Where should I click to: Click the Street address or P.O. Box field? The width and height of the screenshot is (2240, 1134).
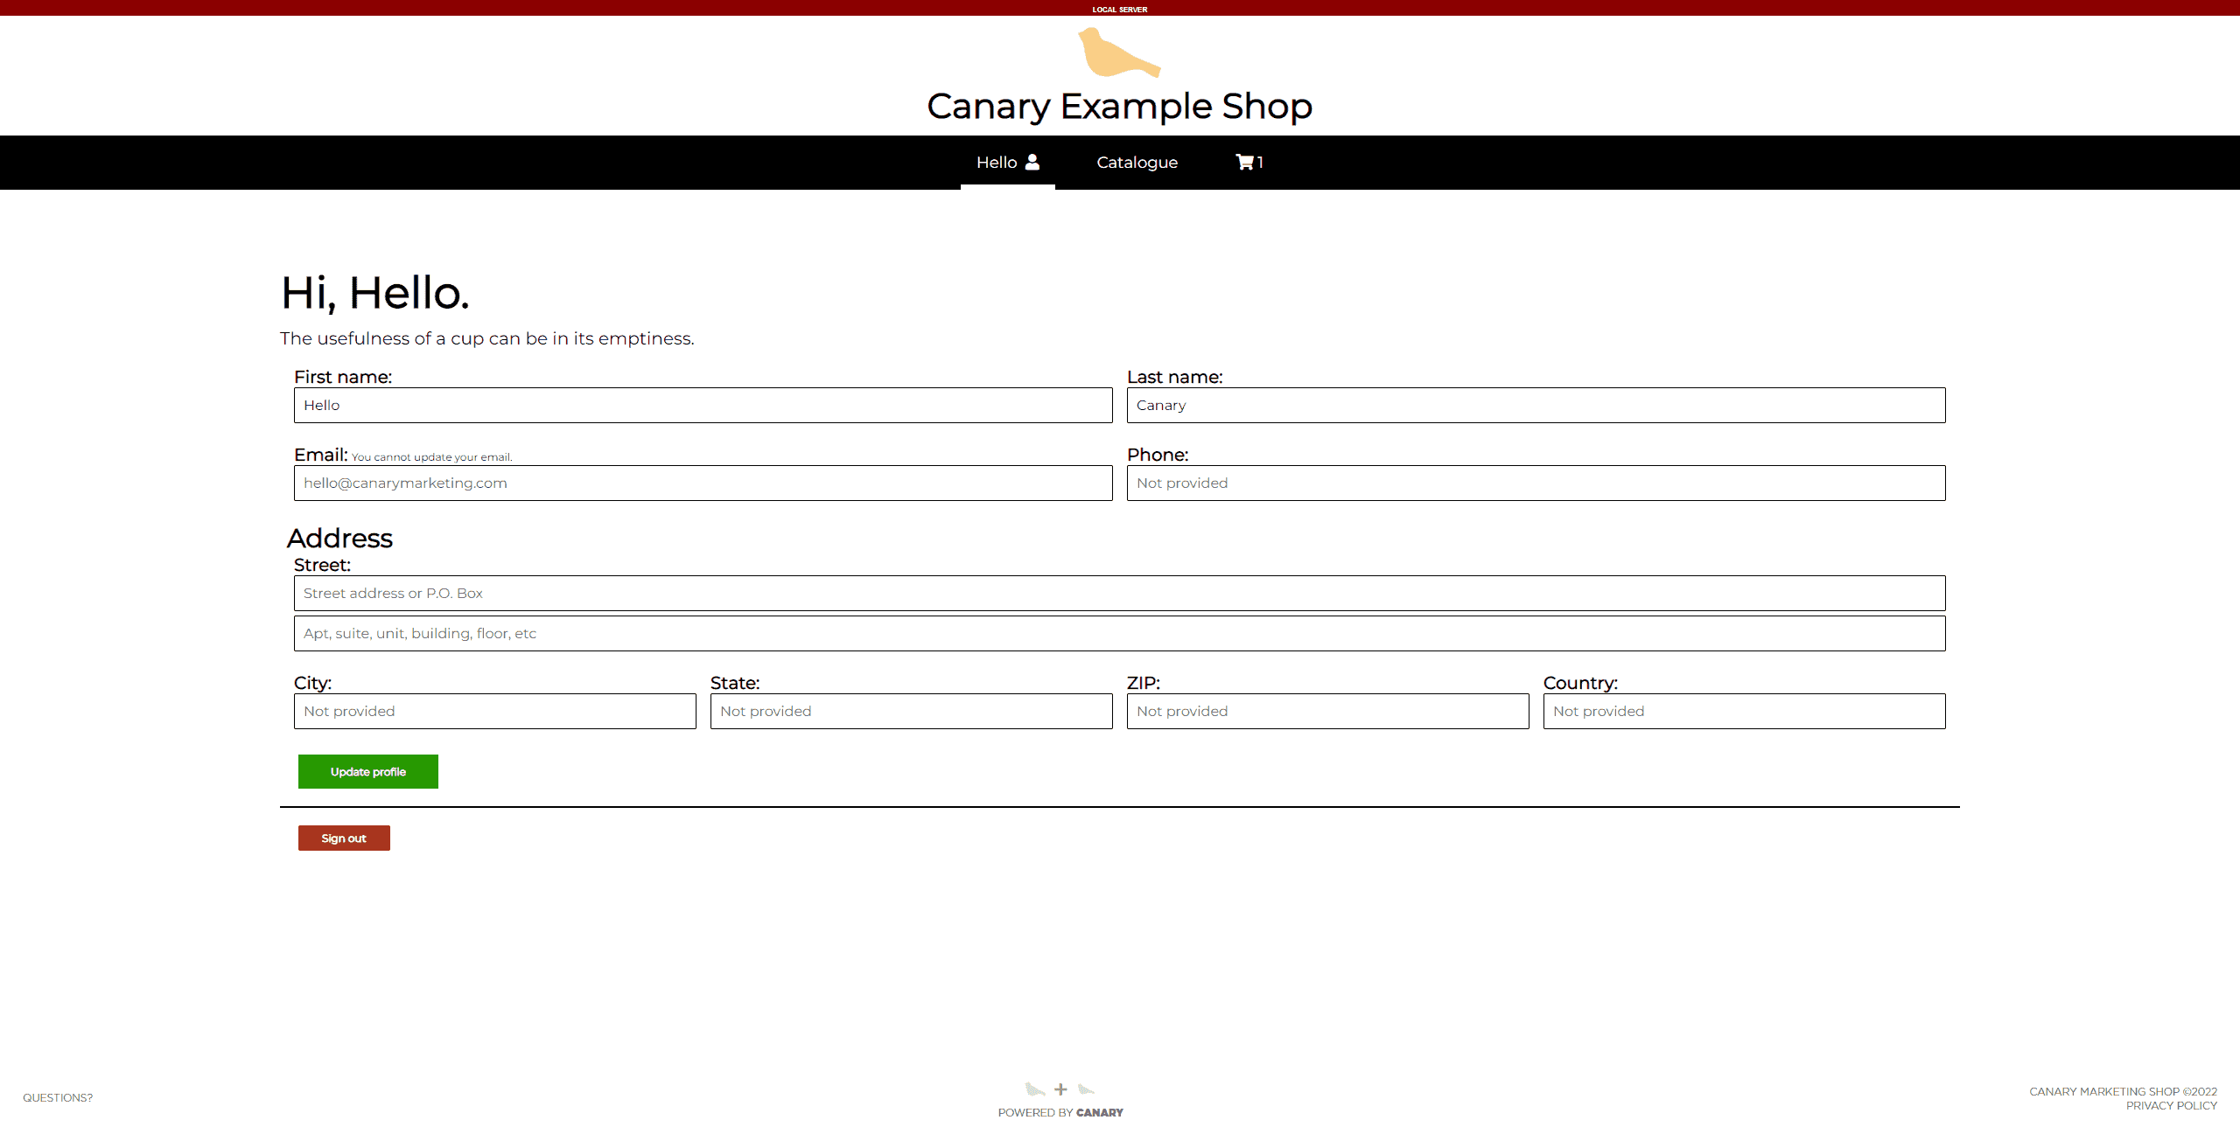(1119, 592)
